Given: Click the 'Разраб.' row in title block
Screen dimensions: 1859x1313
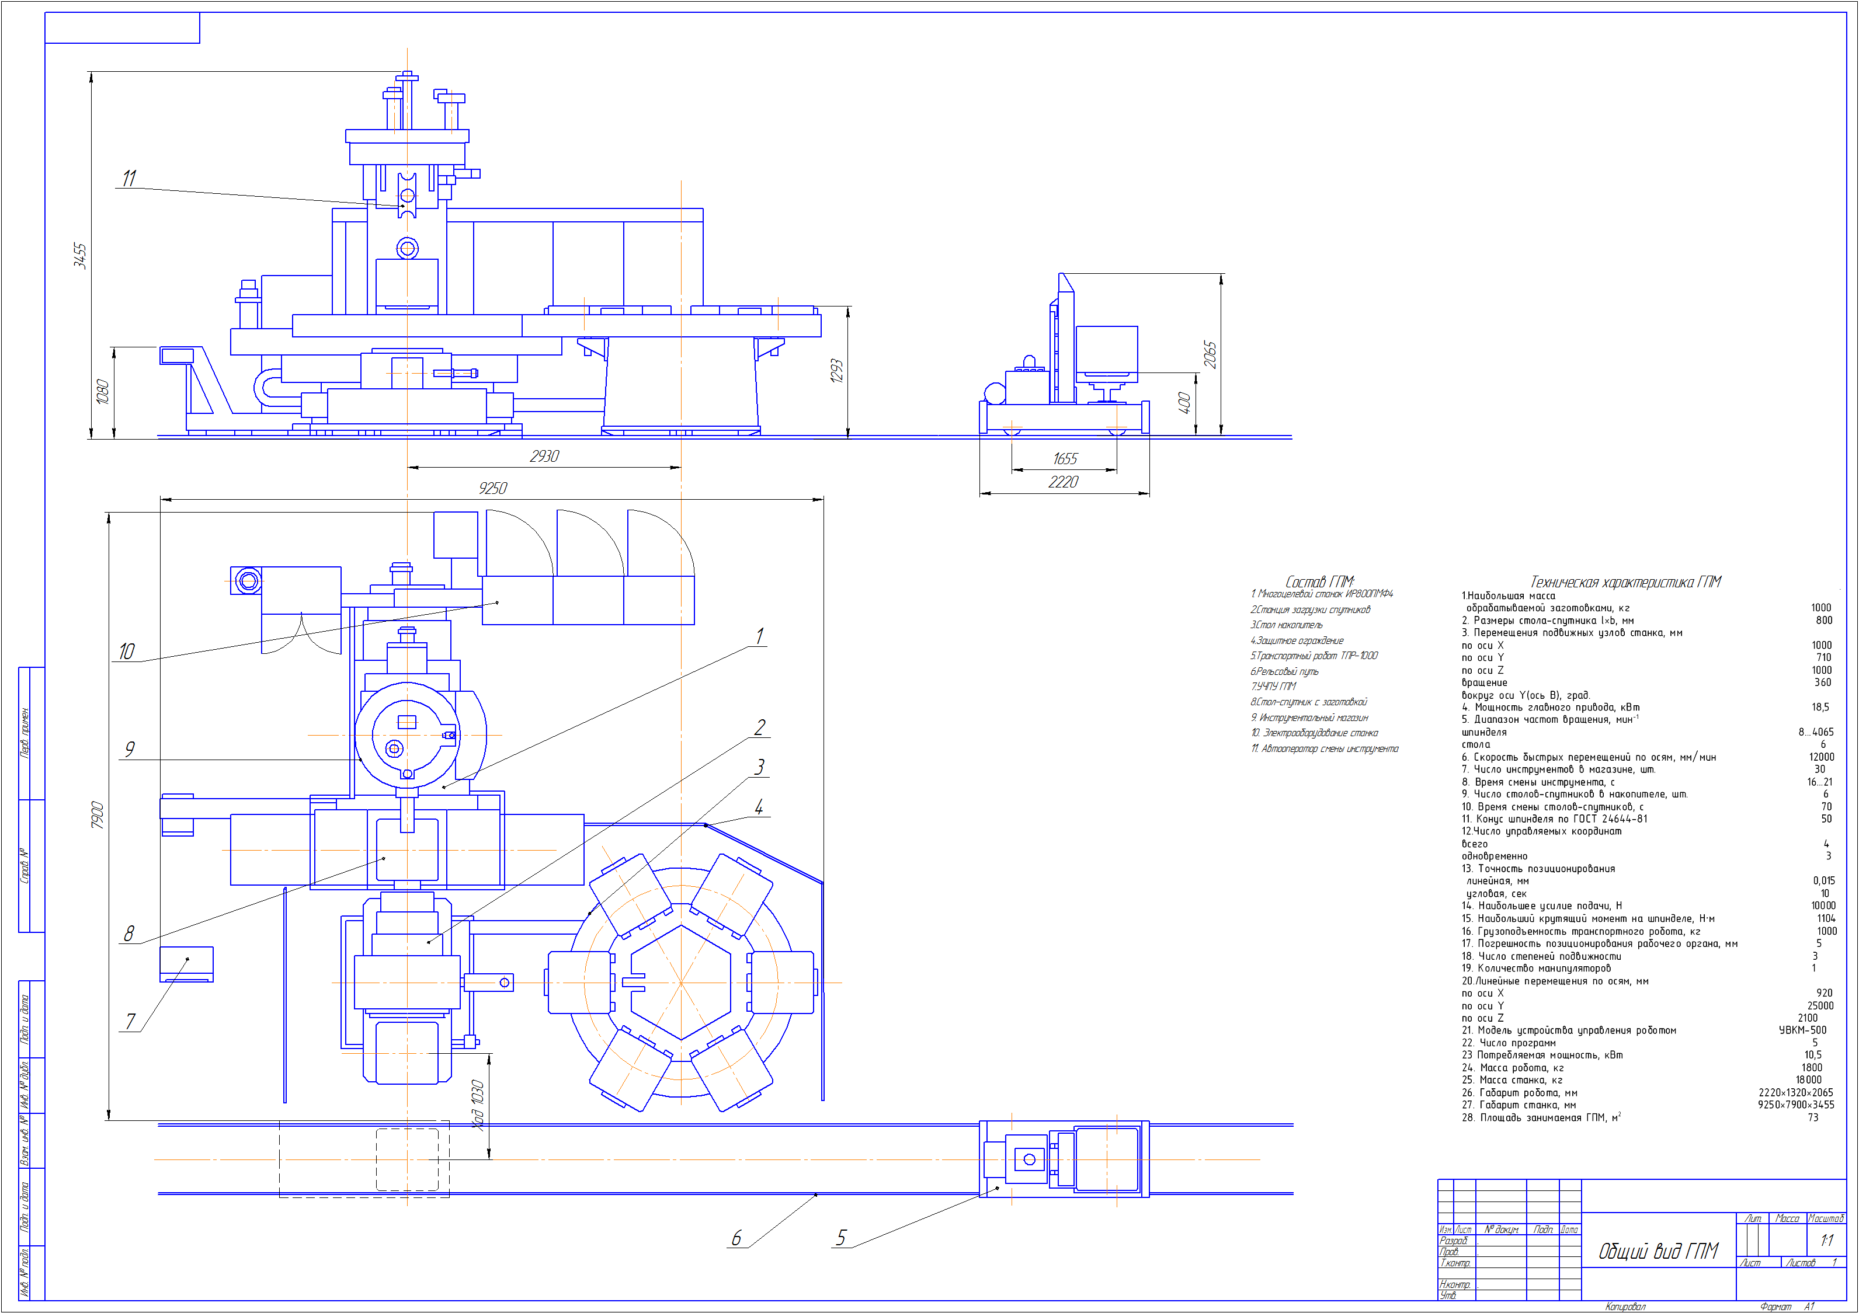Looking at the screenshot, I should pos(1453,1241).
